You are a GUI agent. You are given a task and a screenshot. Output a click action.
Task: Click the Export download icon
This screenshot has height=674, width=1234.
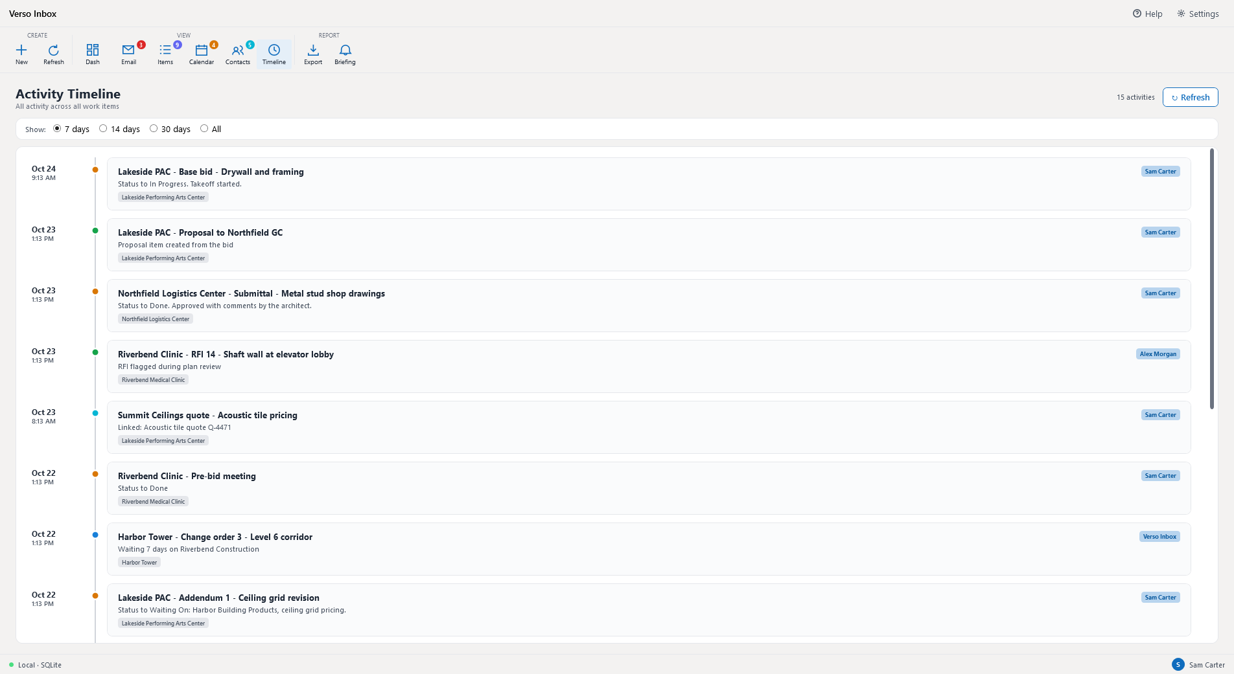313,51
